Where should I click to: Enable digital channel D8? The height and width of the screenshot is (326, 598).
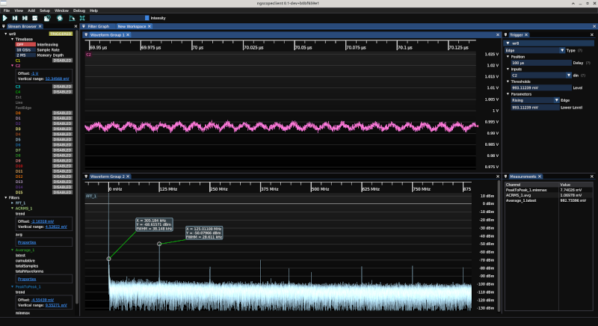pos(62,156)
